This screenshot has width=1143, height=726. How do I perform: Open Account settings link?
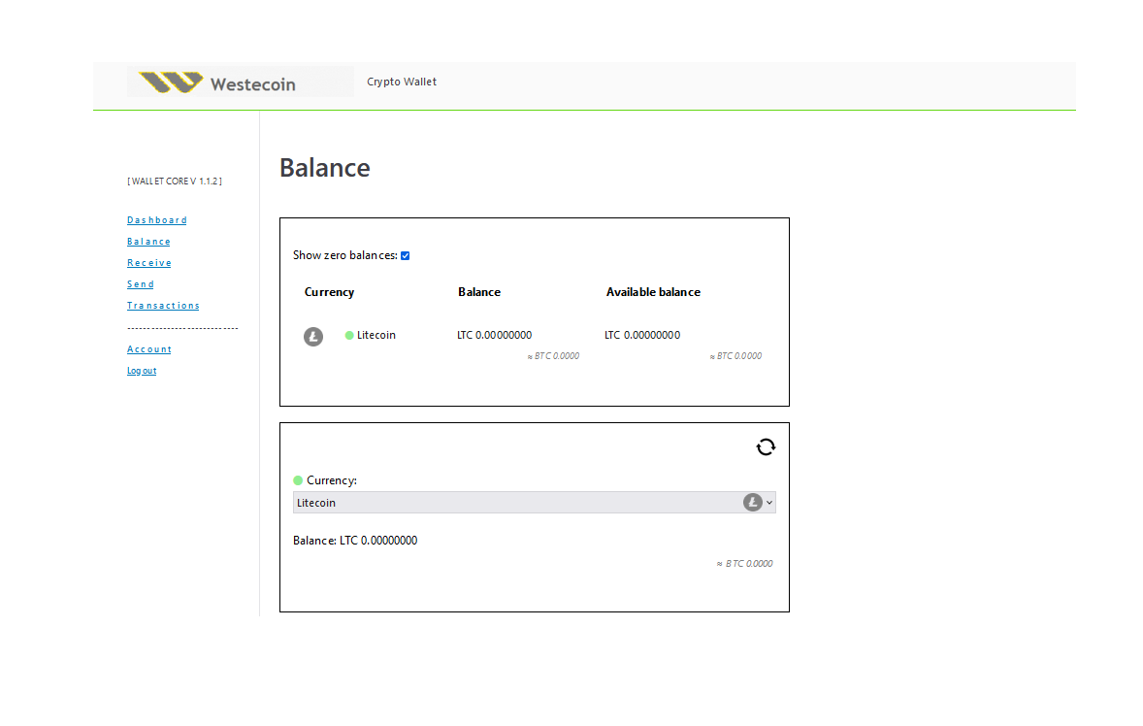click(x=149, y=349)
